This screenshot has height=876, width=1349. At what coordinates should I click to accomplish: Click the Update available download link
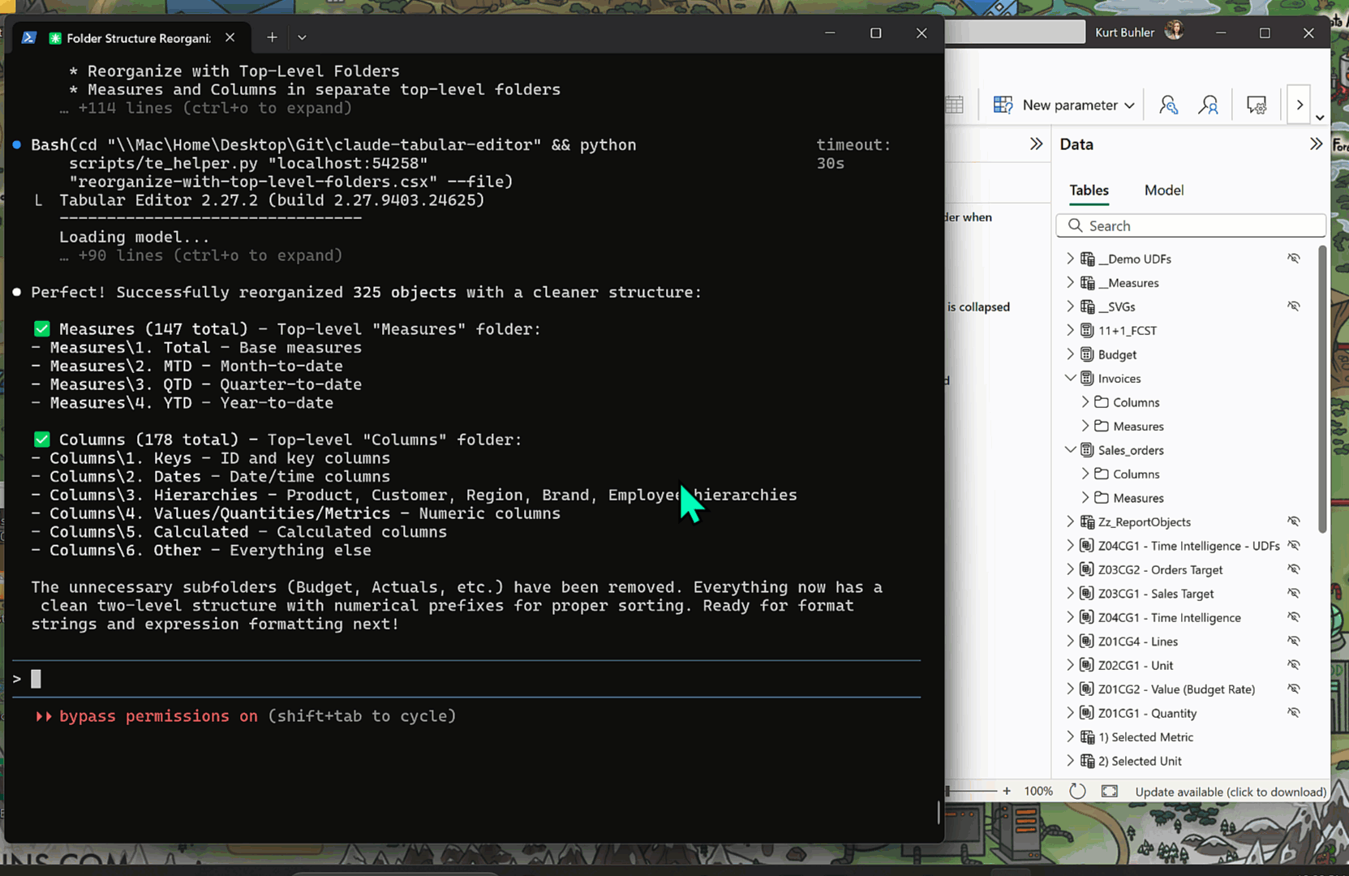1229,792
